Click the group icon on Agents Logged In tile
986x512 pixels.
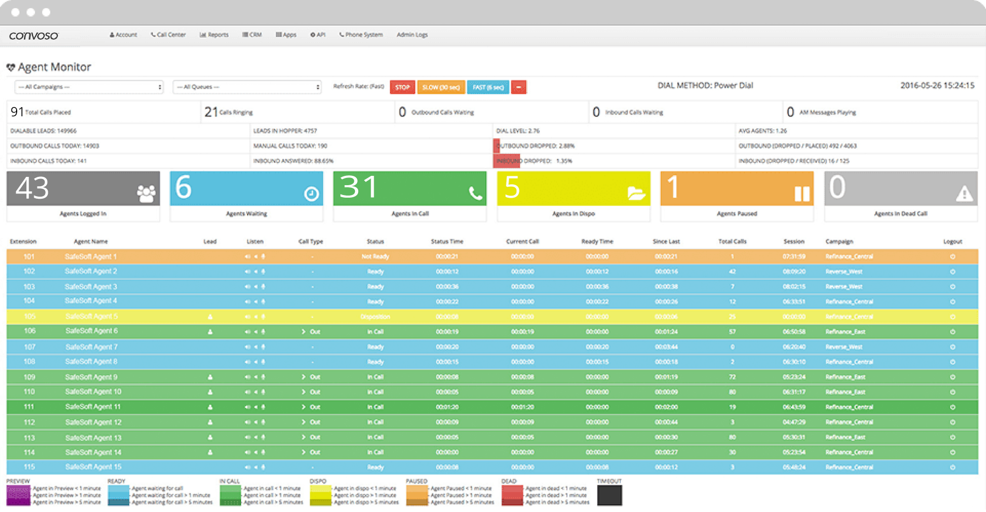point(146,193)
